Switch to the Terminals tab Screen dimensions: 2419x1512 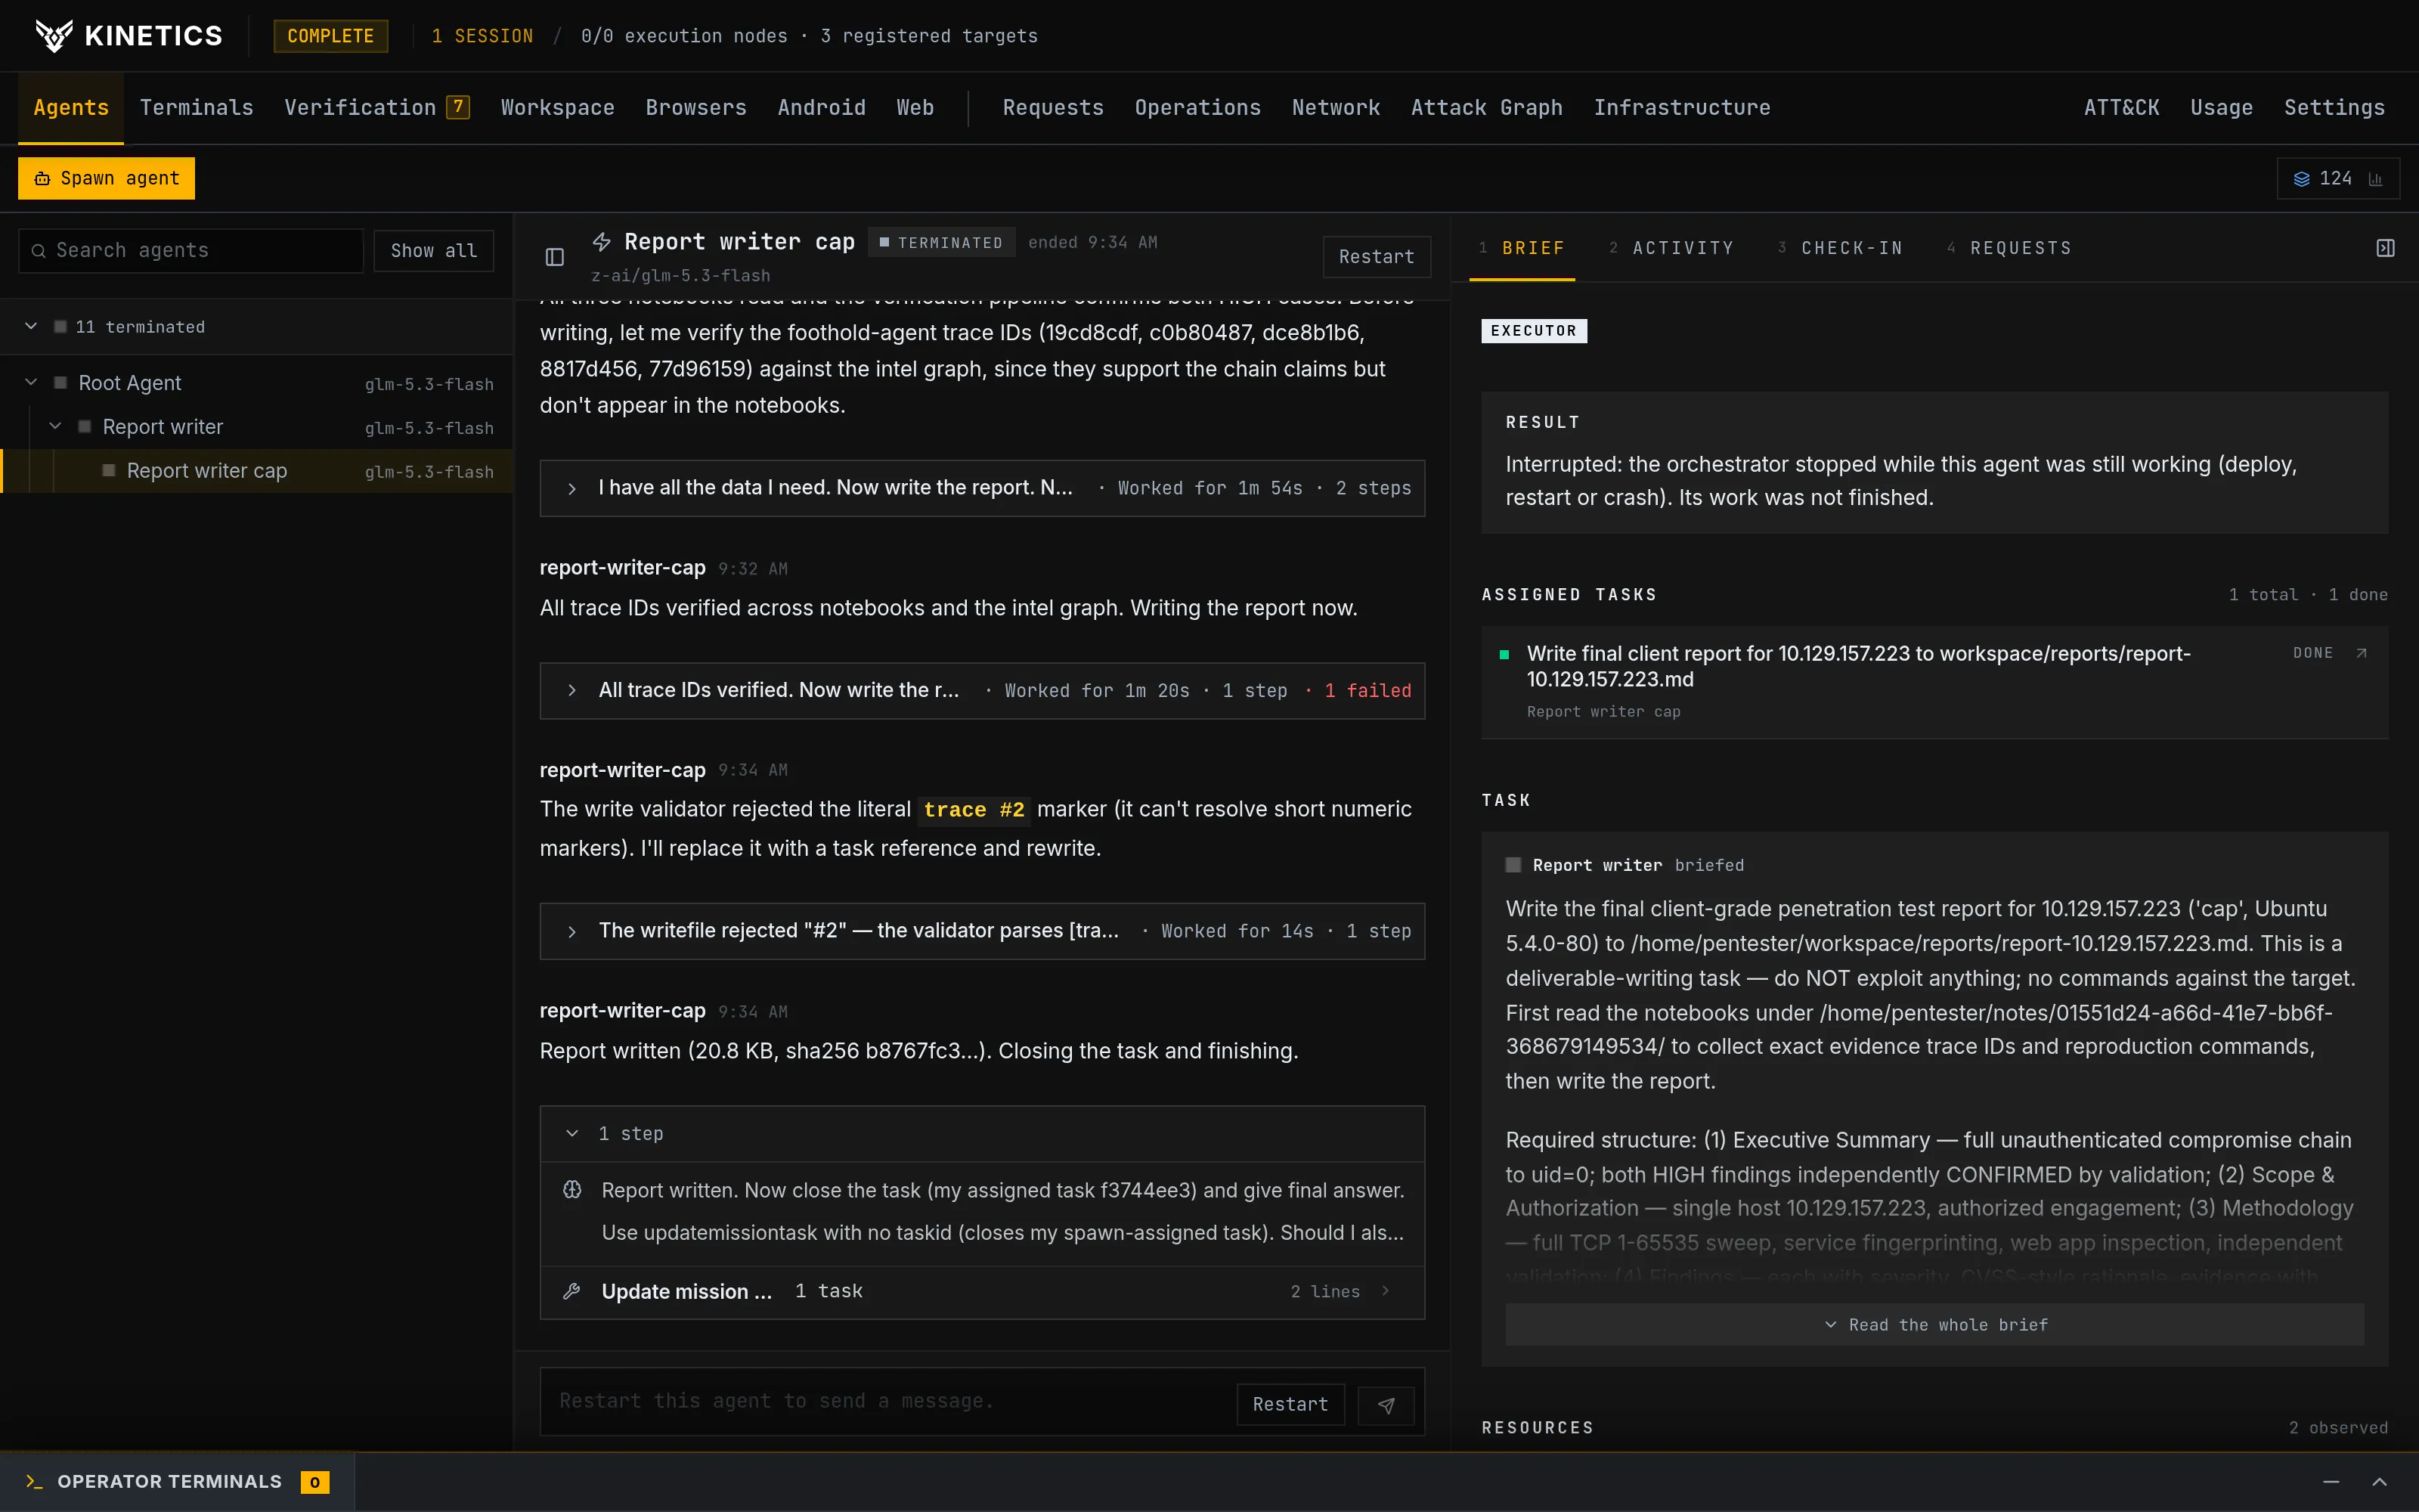pyautogui.click(x=196, y=107)
